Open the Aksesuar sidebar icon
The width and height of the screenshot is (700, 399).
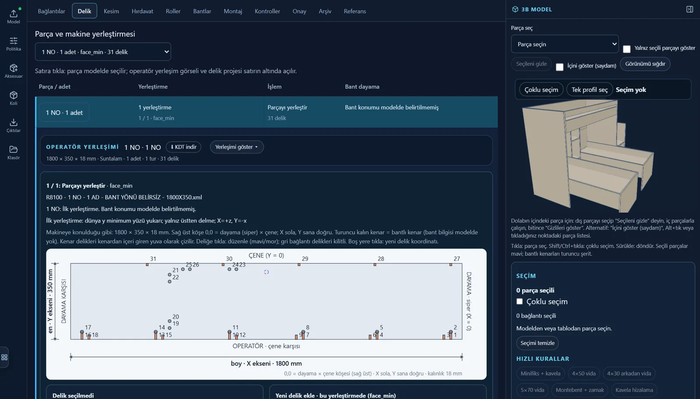click(14, 71)
